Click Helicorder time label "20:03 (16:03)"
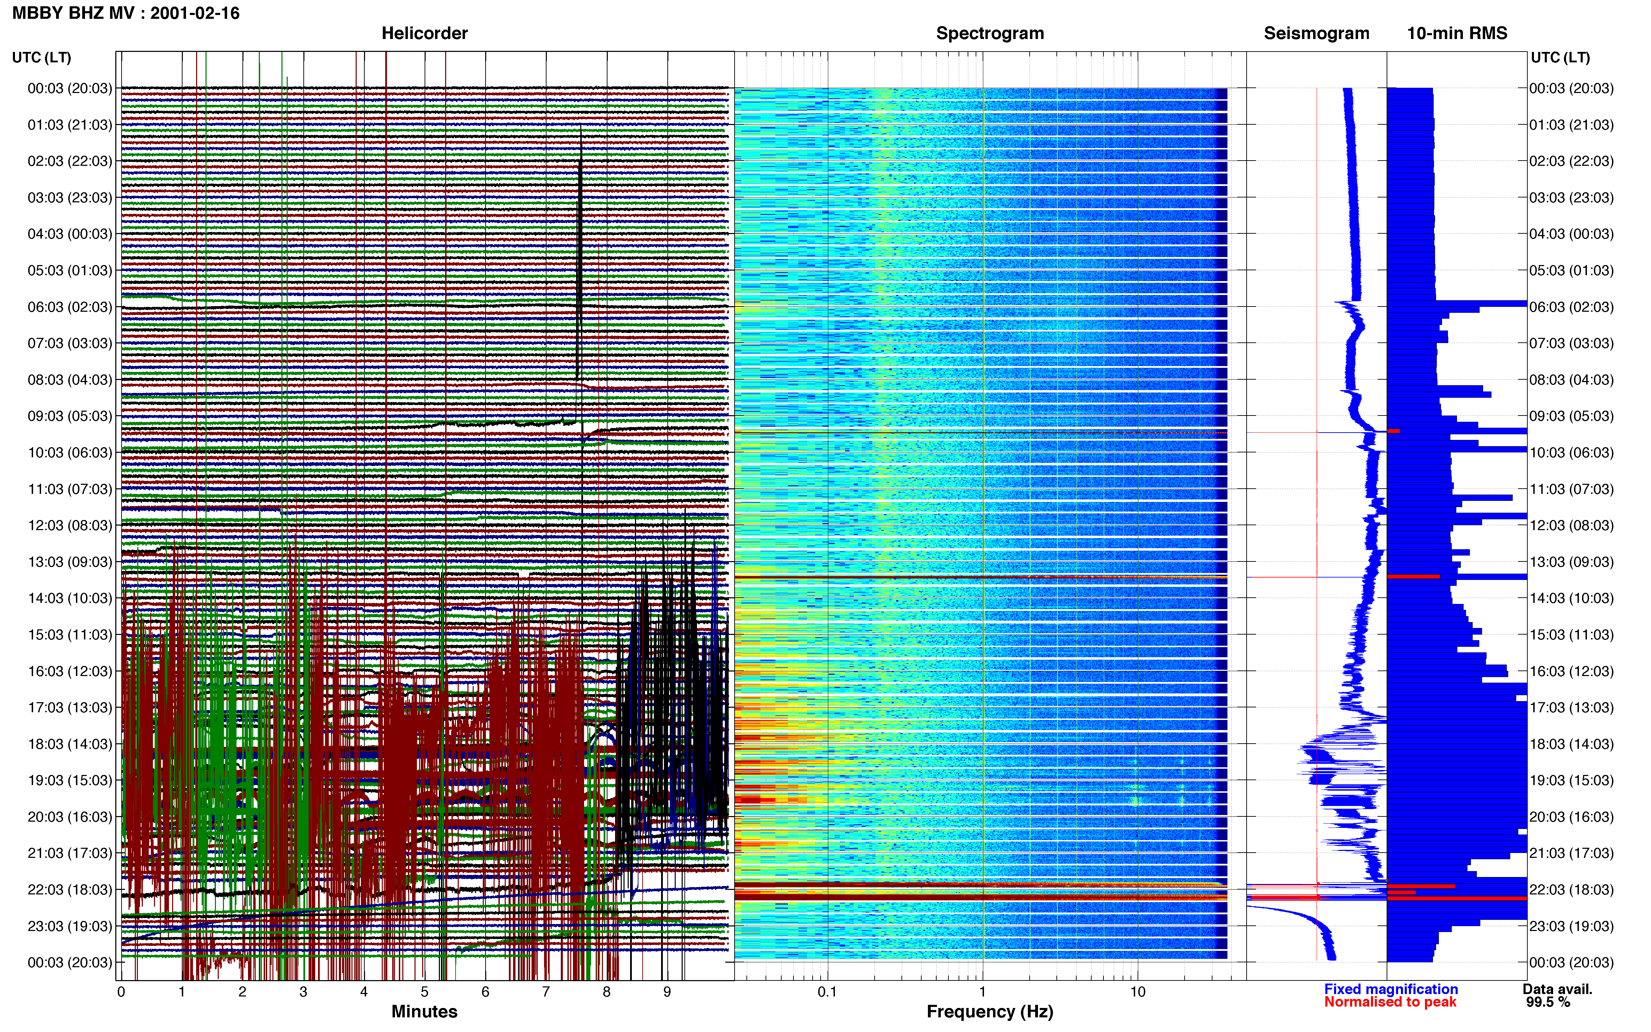The image size is (1651, 1032). coord(70,817)
